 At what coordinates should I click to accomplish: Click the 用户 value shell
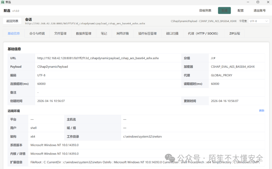[x=33, y=128]
